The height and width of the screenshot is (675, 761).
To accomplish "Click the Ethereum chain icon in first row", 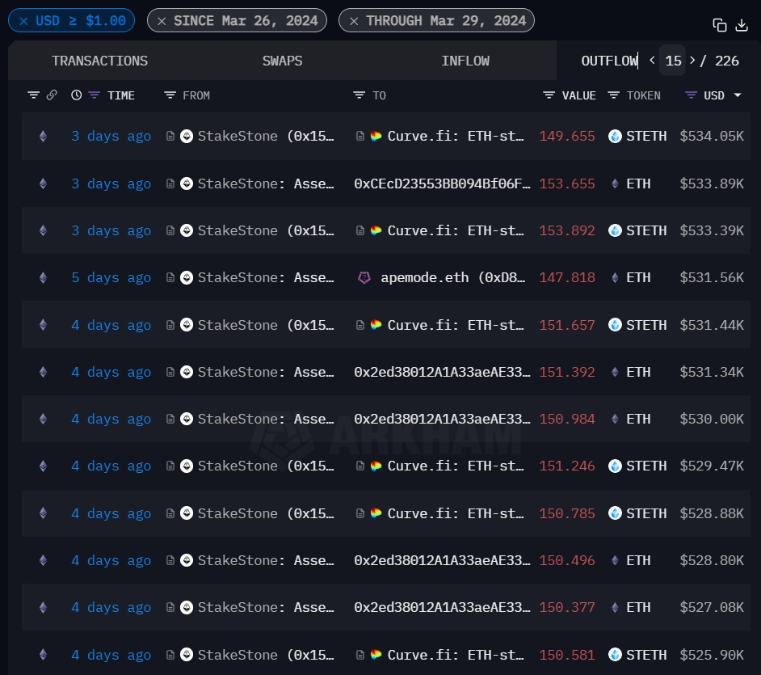I will tap(43, 137).
